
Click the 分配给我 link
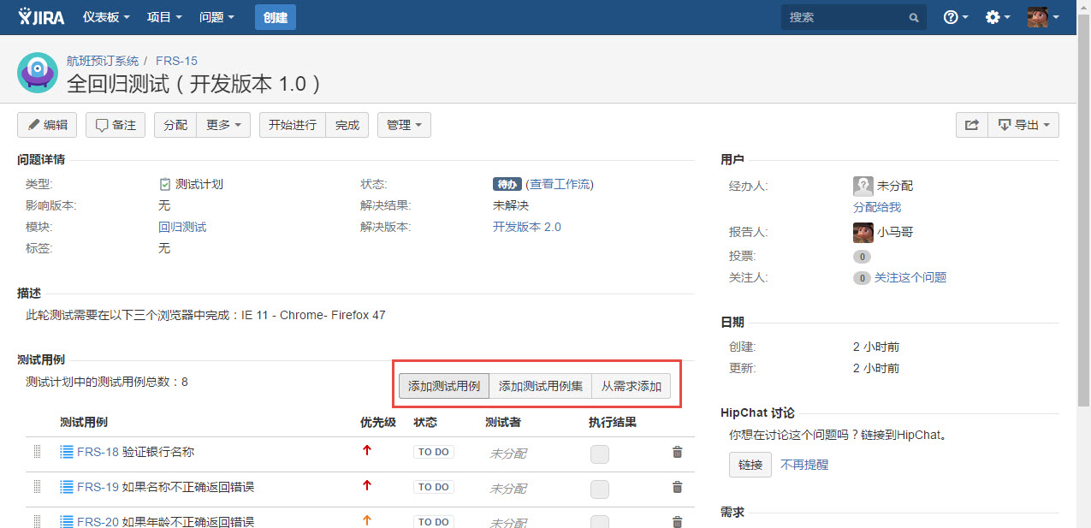pyautogui.click(x=877, y=207)
